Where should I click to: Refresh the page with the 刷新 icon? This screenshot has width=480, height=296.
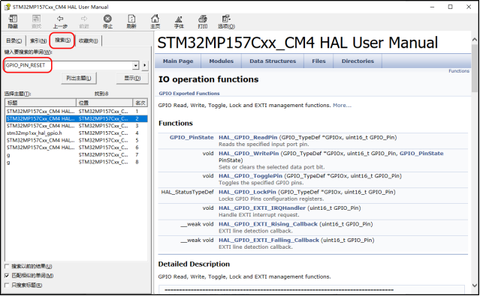point(131,22)
